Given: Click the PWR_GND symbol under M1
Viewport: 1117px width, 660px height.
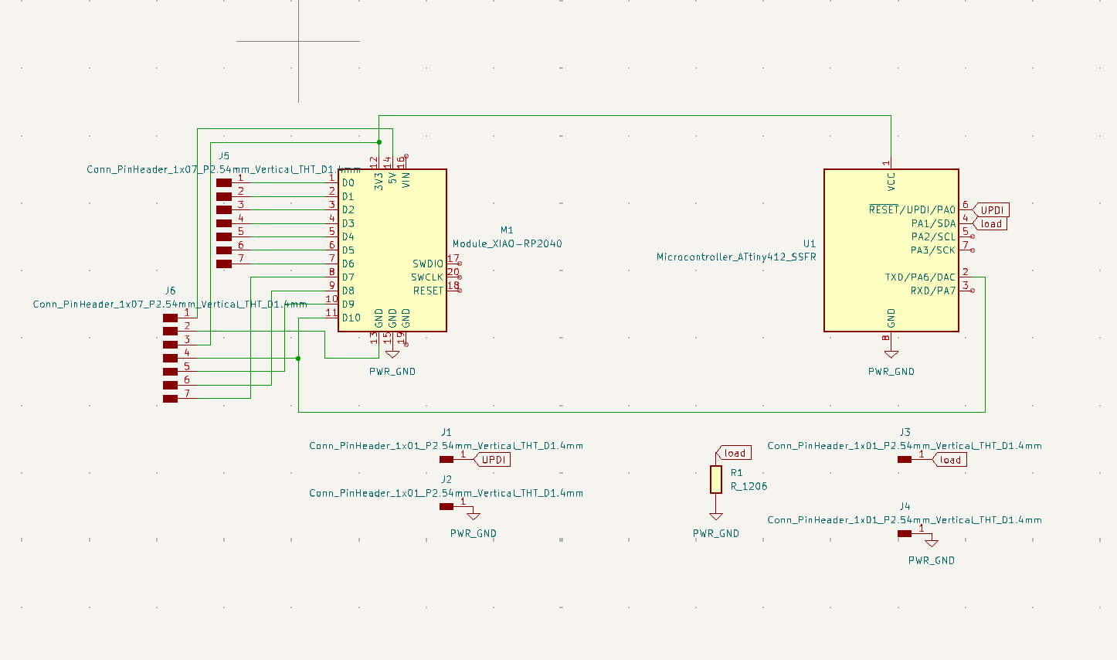Looking at the screenshot, I should coord(392,353).
